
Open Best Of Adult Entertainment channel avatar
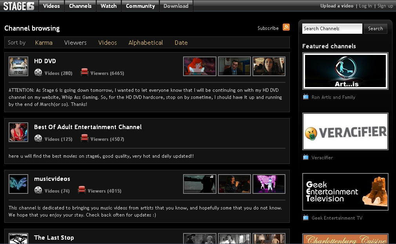18,132
